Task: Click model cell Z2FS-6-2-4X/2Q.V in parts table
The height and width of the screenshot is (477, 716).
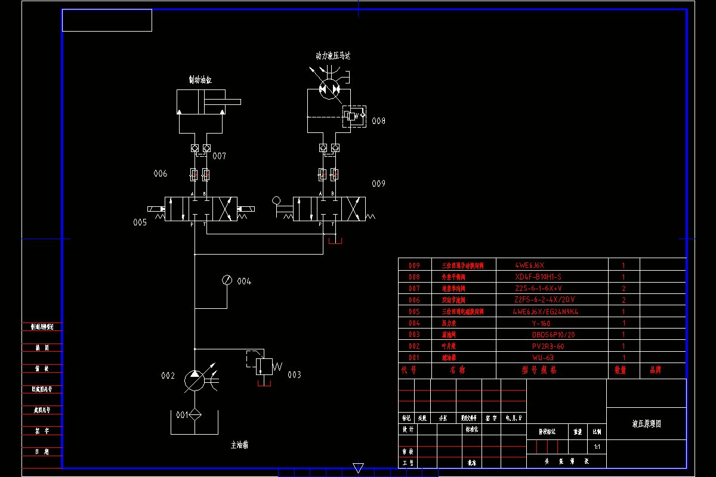Action: tap(545, 300)
